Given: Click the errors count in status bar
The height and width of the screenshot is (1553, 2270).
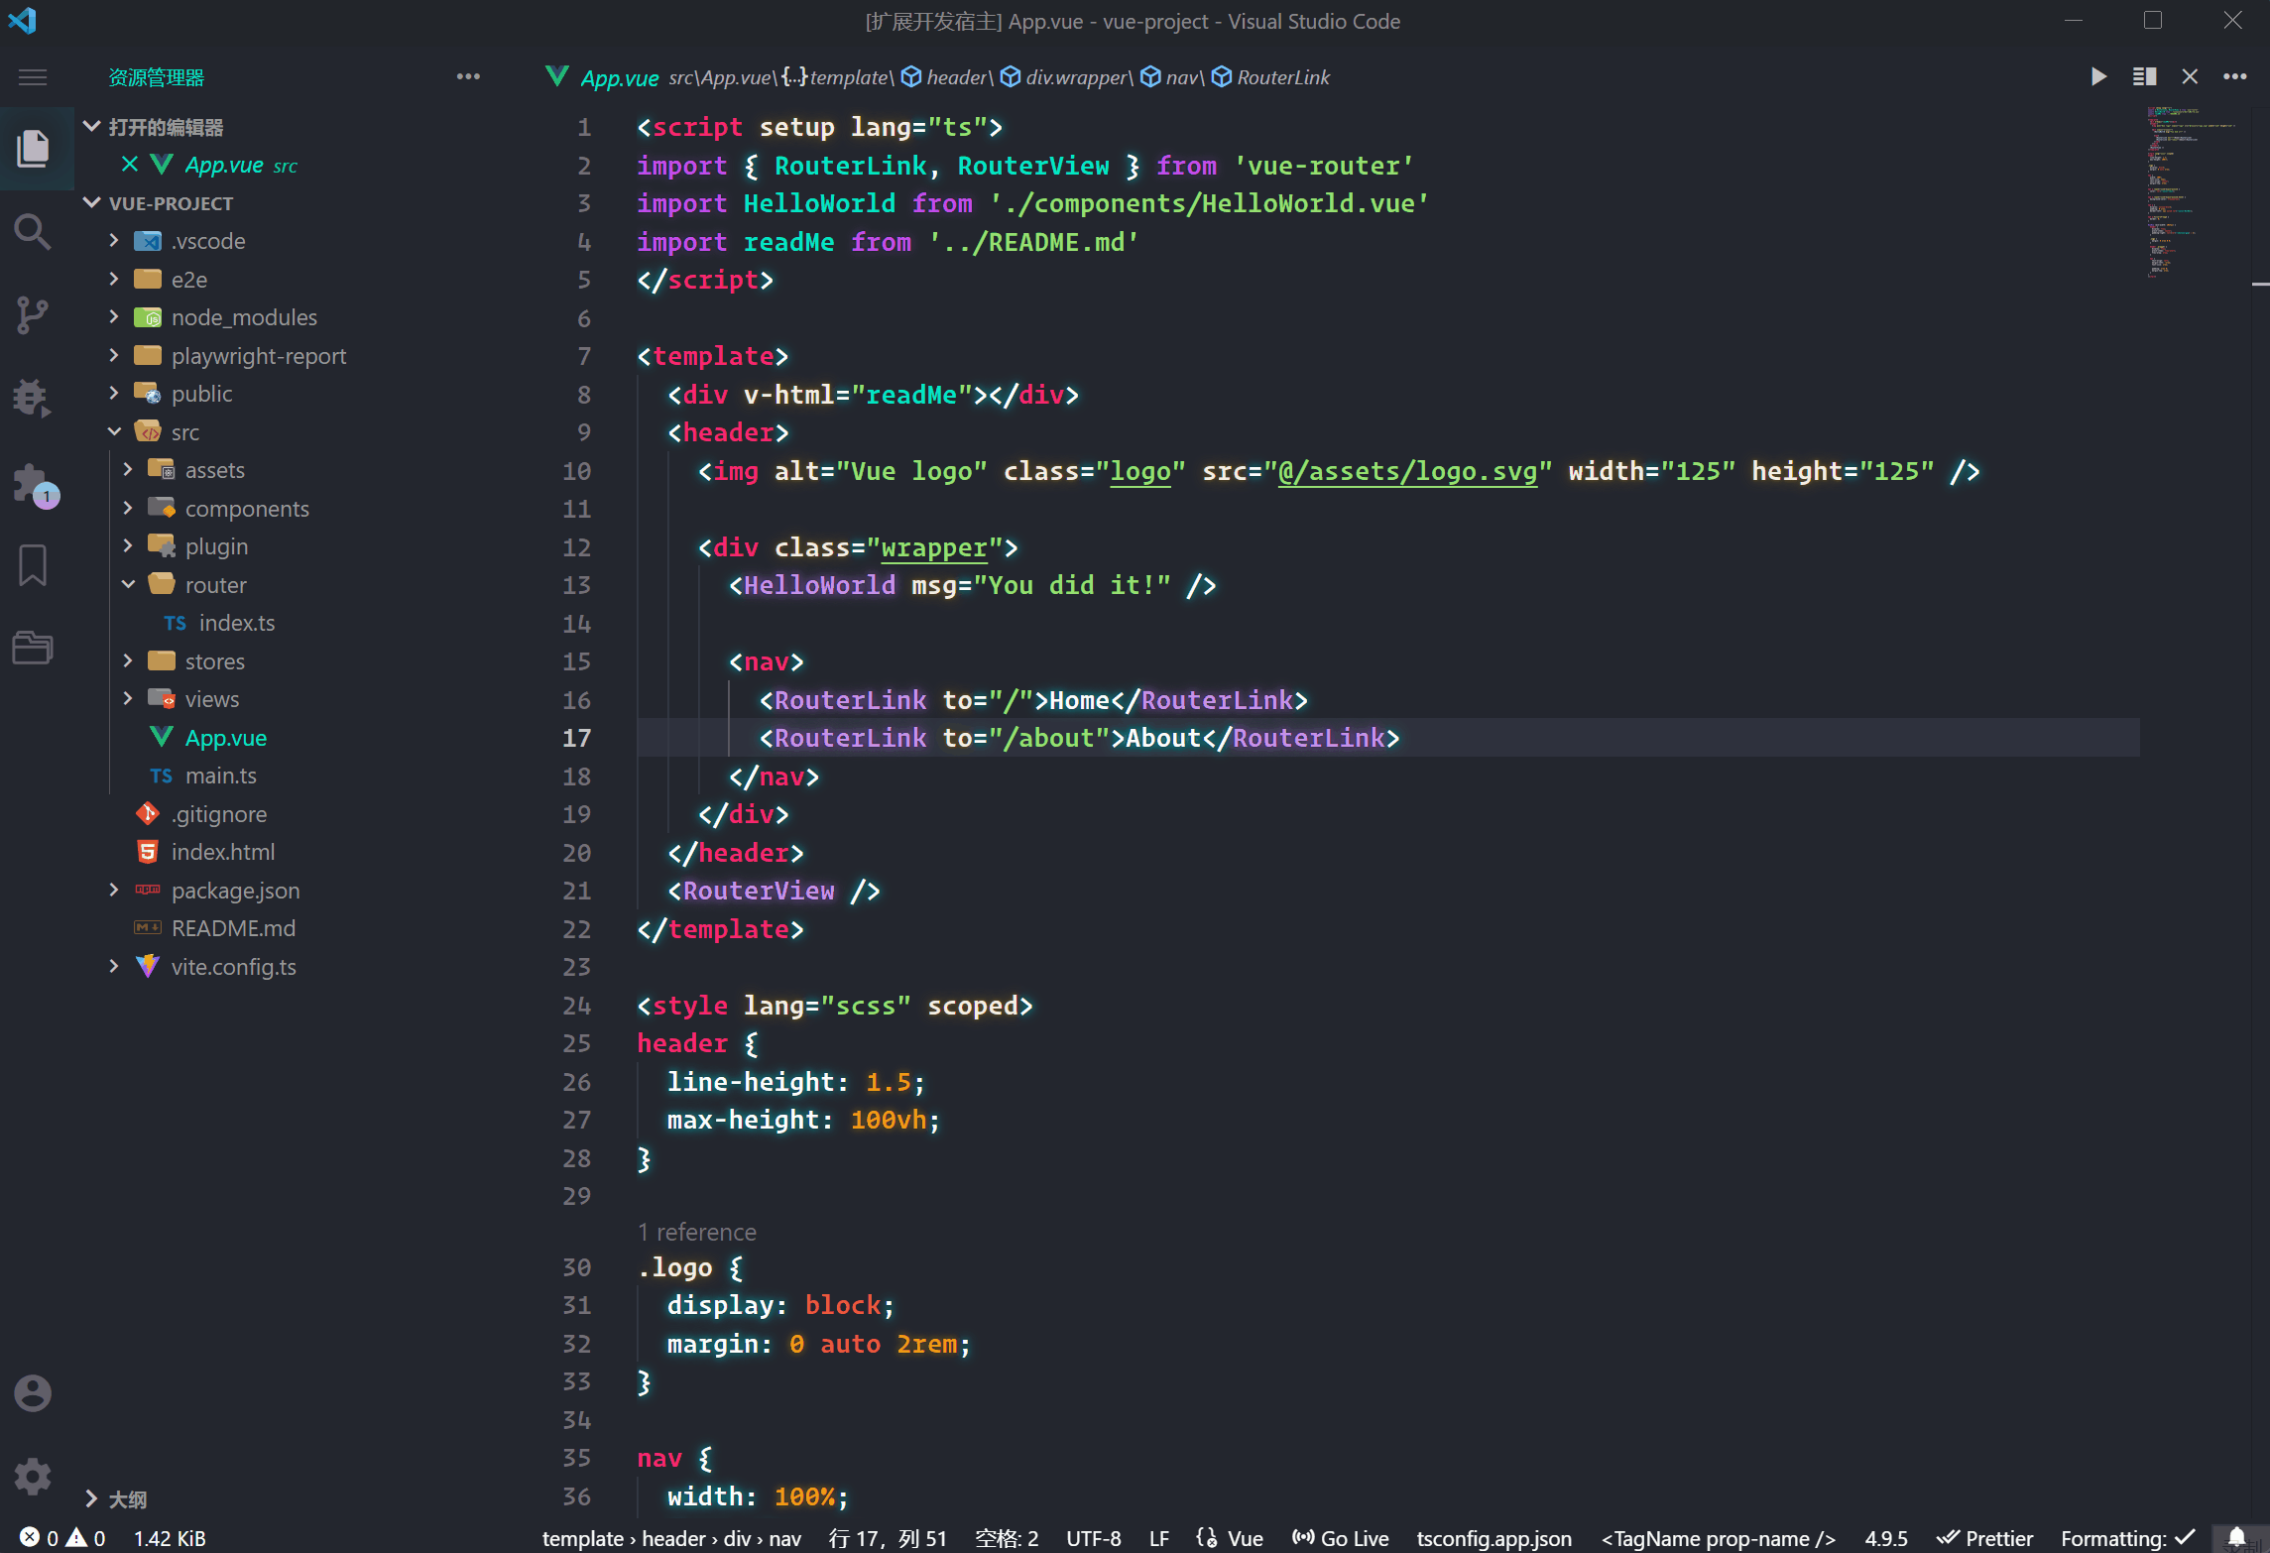Looking at the screenshot, I should [40, 1537].
